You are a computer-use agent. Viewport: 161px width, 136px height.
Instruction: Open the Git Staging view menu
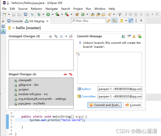coord(136,21)
